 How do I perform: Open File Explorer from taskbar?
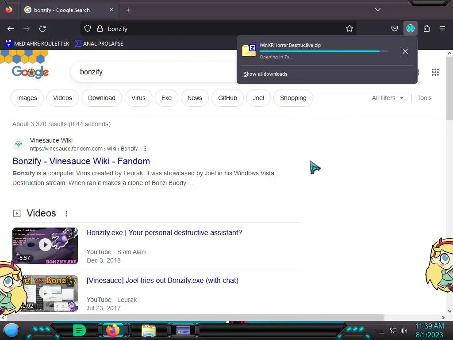[149, 331]
